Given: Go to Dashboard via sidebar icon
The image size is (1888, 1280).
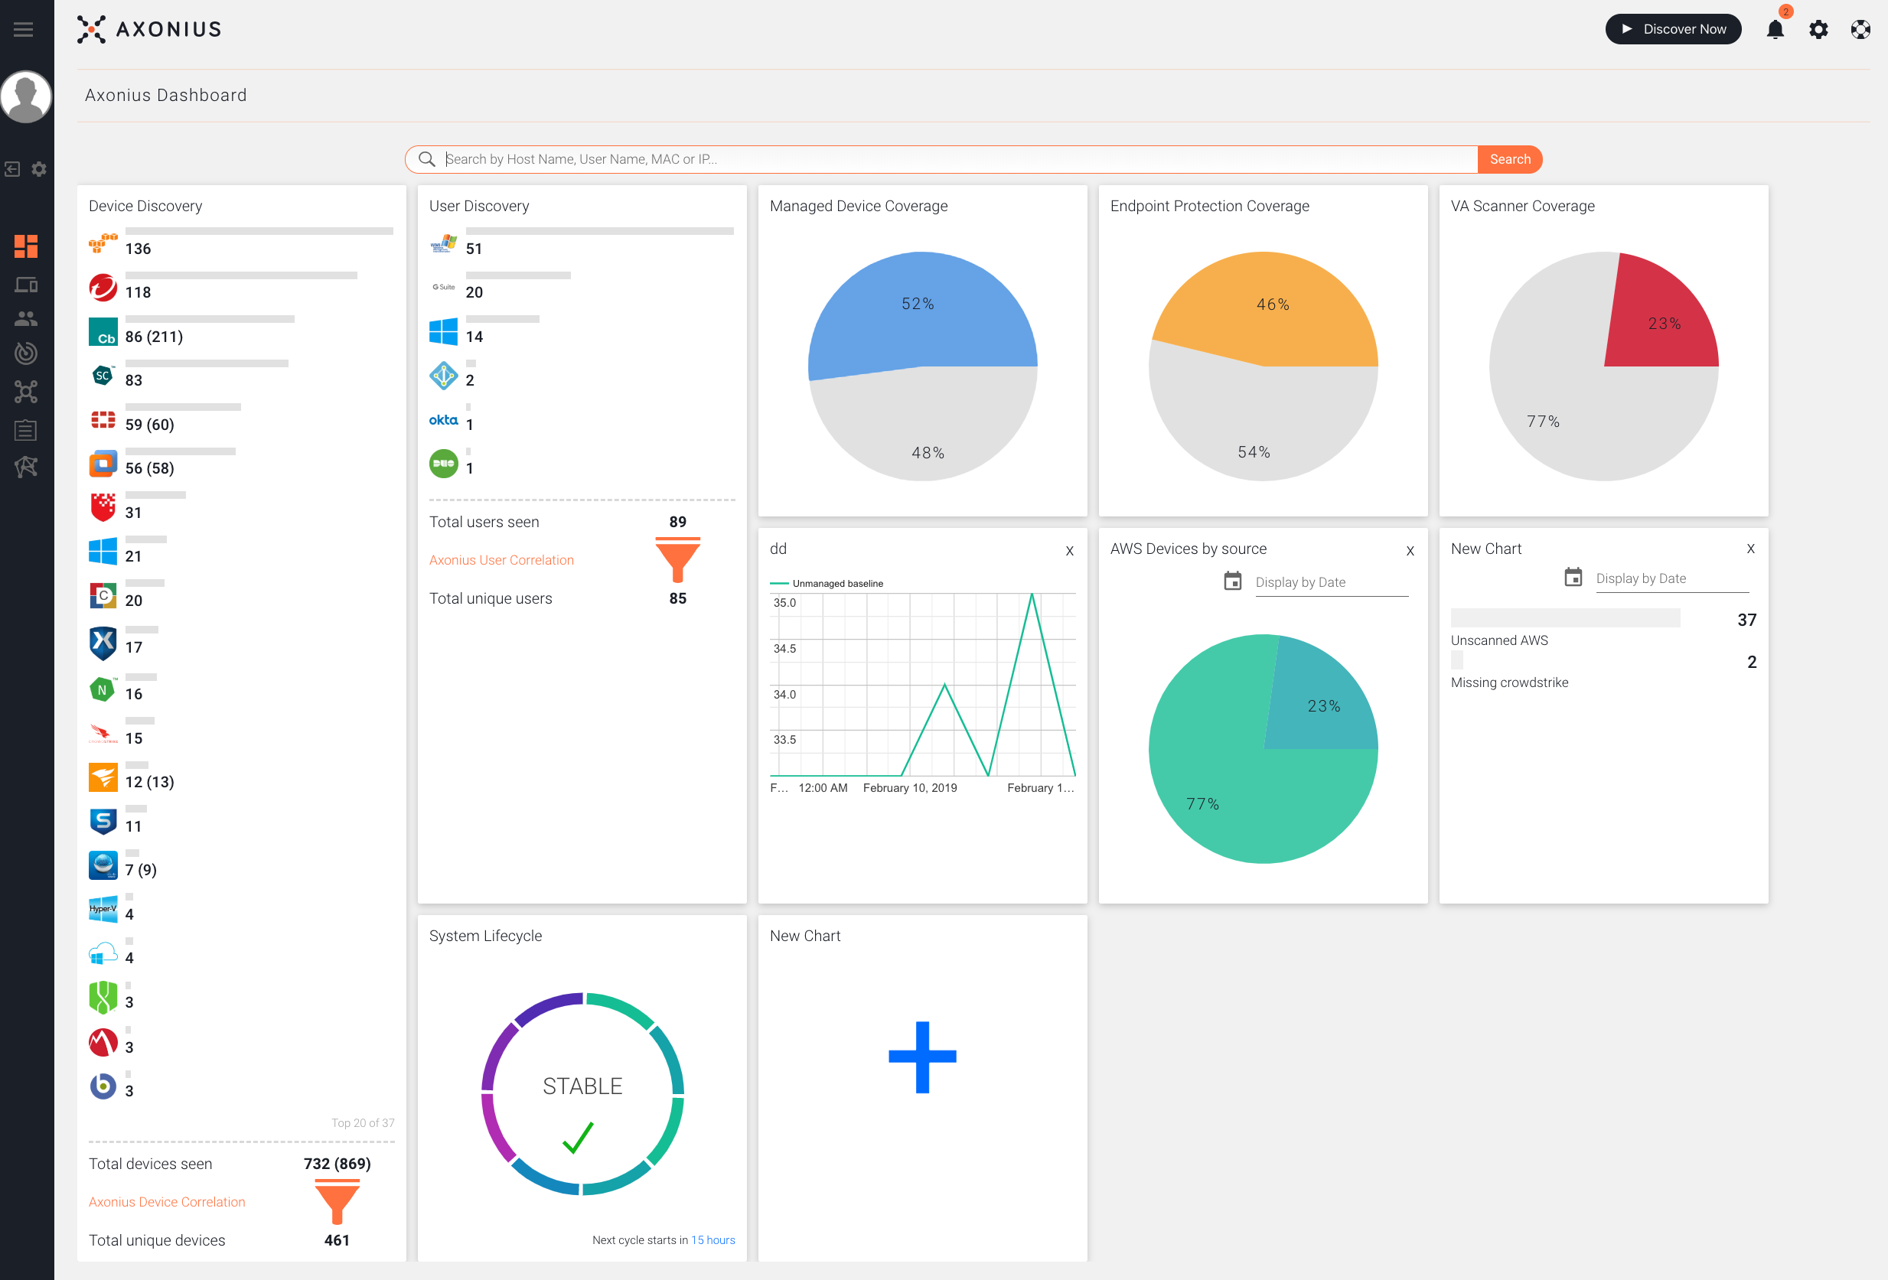Looking at the screenshot, I should coord(26,246).
